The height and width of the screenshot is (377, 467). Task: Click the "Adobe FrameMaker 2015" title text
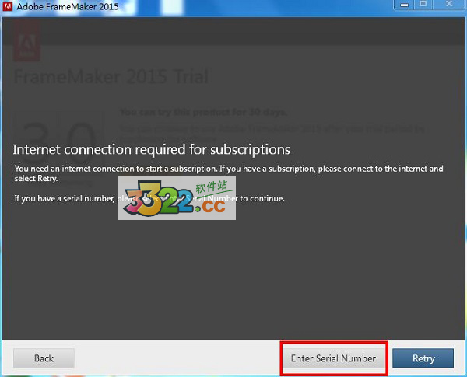tap(68, 6)
